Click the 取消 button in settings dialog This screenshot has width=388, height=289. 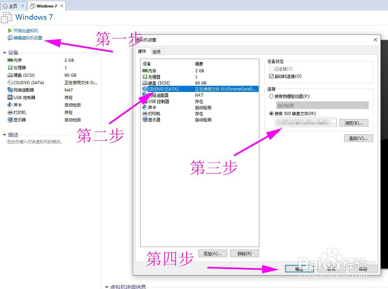331,269
